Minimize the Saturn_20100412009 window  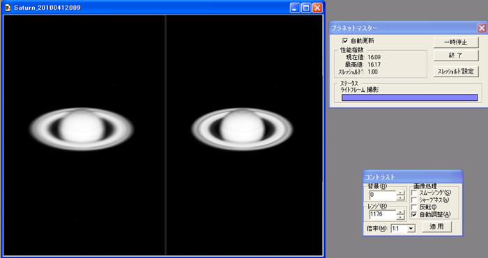pos(295,8)
